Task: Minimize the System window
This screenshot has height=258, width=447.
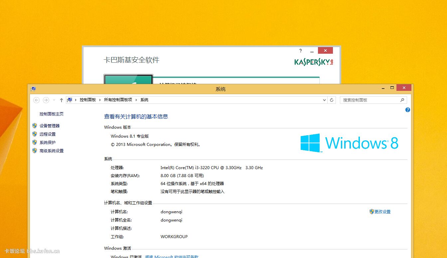Action: point(383,88)
